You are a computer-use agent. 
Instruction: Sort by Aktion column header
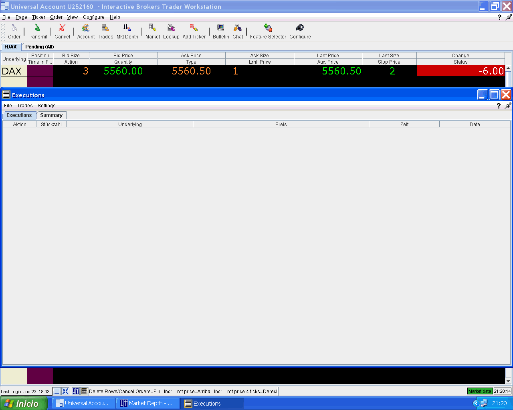tap(20, 125)
